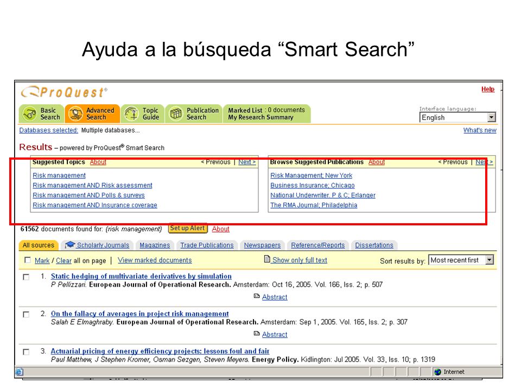
Task: Click the Basic Search icon
Action: coord(29,113)
